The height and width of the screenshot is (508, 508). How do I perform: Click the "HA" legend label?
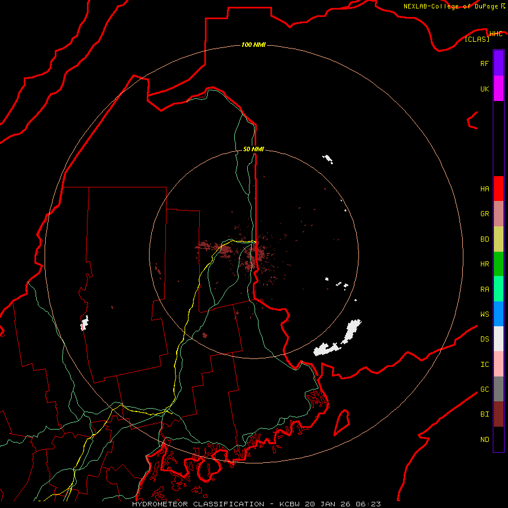(x=484, y=189)
